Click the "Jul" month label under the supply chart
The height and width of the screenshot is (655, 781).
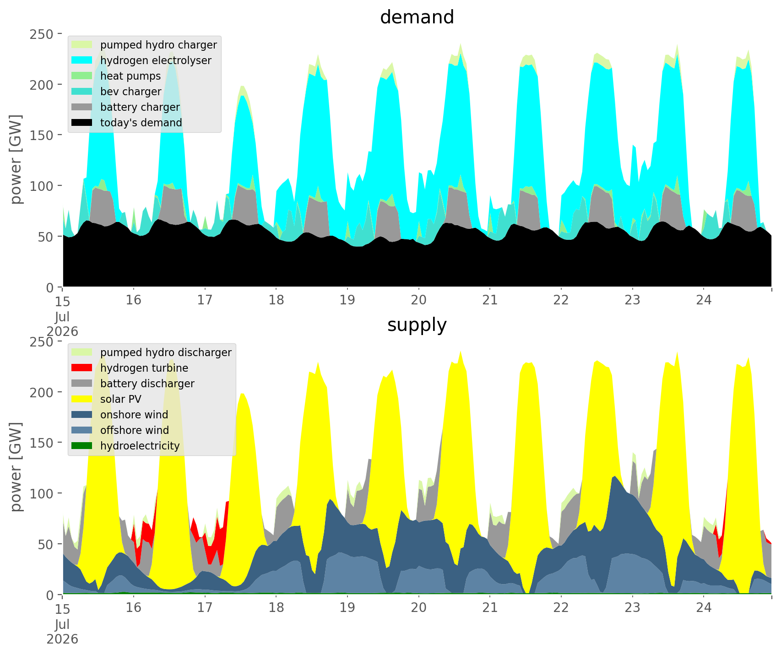[x=62, y=624]
